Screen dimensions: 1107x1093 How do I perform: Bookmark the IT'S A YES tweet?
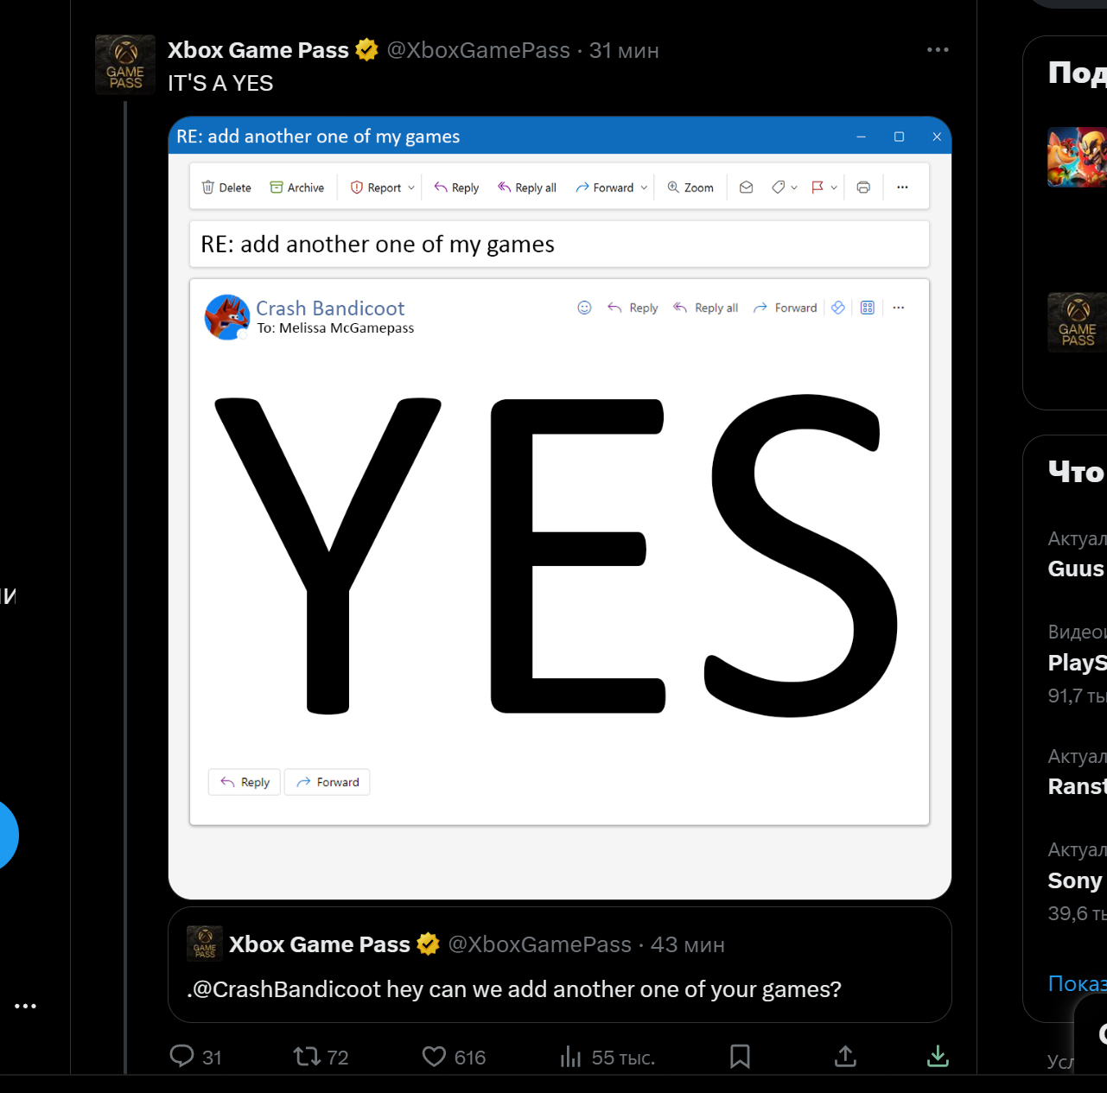coord(740,1056)
